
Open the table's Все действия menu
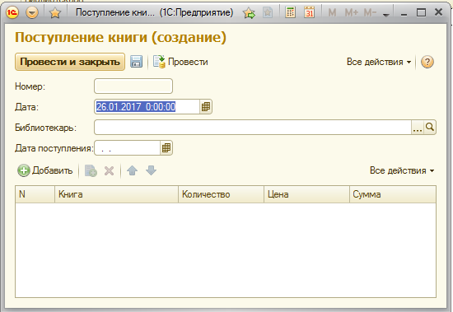click(x=402, y=170)
